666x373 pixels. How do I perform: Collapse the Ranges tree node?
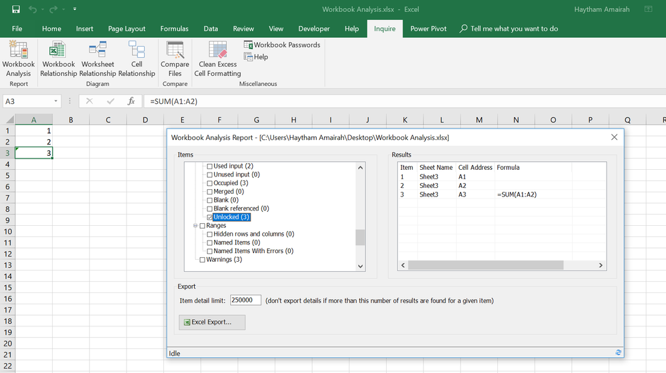pyautogui.click(x=195, y=226)
